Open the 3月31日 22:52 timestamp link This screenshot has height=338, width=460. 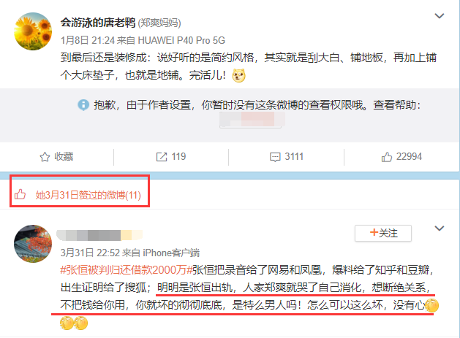pyautogui.click(x=90, y=253)
